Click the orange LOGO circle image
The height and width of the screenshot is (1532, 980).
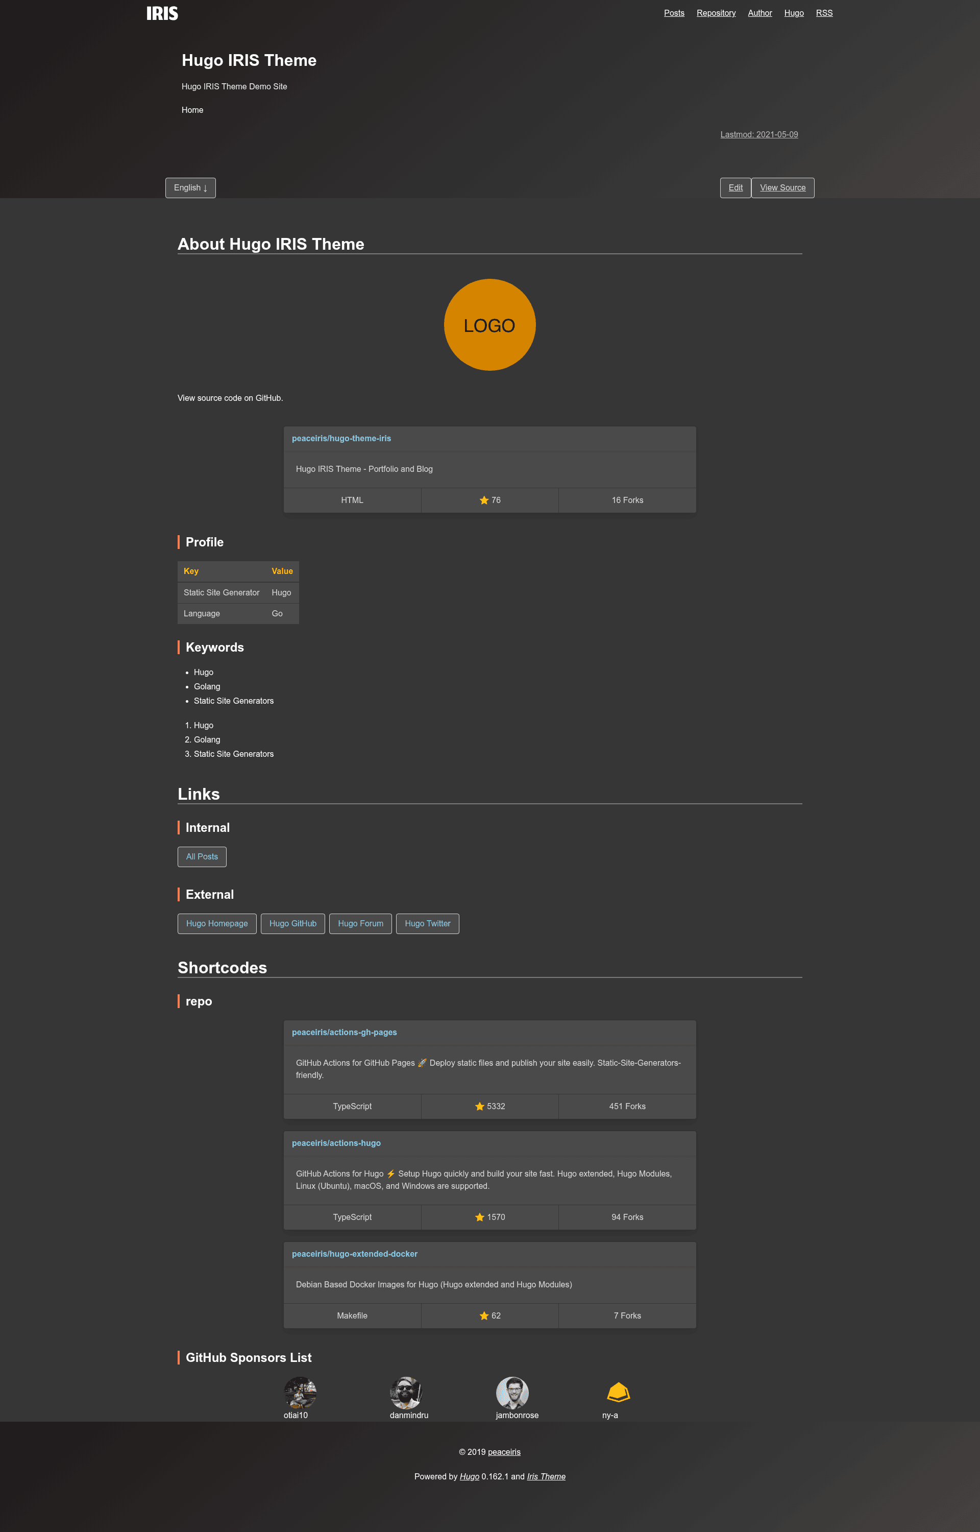(x=489, y=325)
